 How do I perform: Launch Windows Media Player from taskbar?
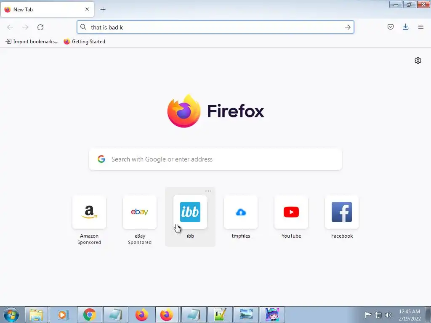pos(63,315)
